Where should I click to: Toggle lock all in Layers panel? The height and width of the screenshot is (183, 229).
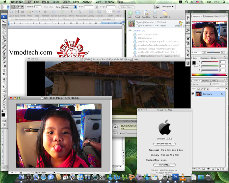click(208, 89)
